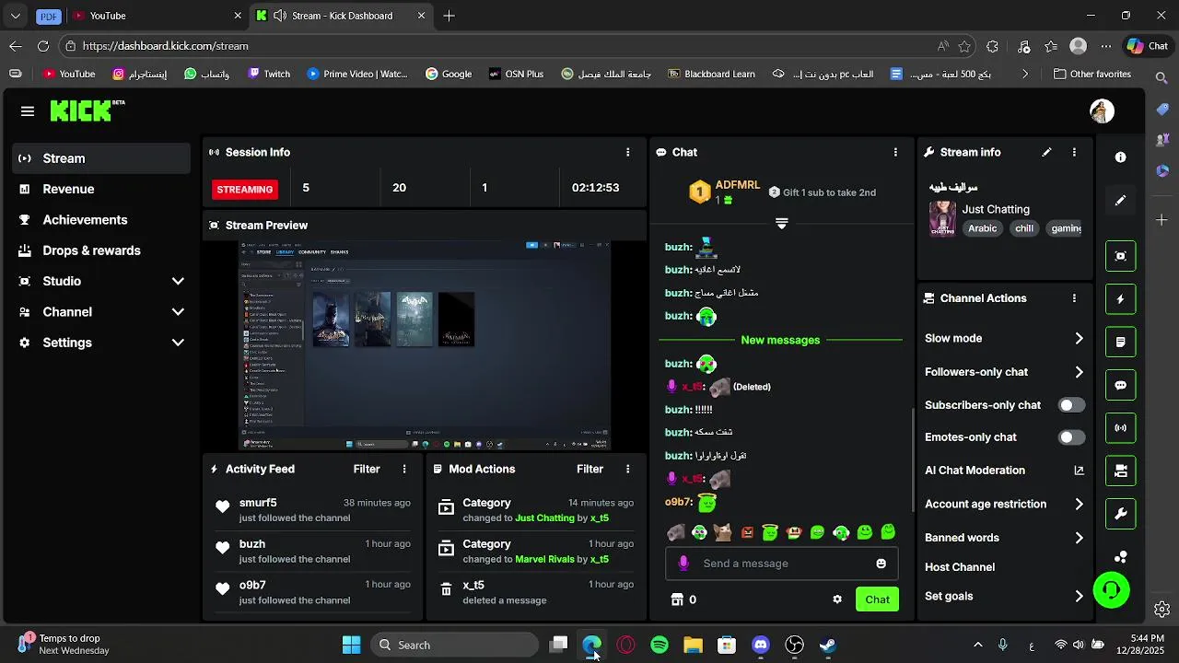Click the info icon in right widget bar

coord(1120,157)
